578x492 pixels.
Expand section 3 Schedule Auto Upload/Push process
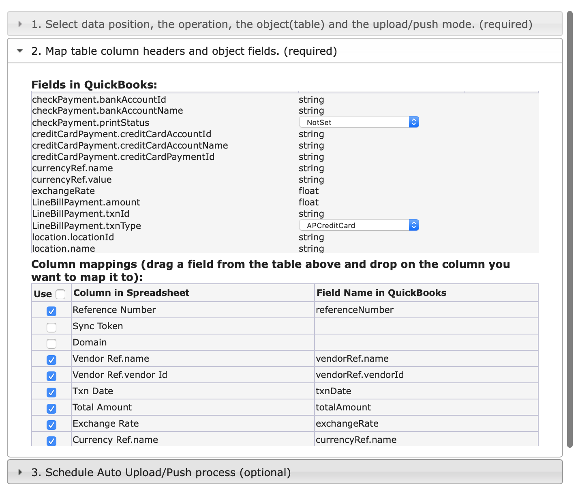tap(285, 472)
